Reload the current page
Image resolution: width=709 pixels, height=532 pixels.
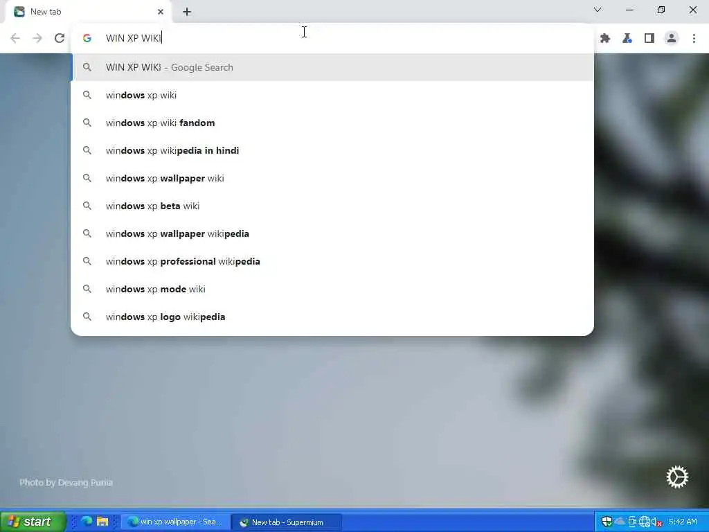point(60,38)
